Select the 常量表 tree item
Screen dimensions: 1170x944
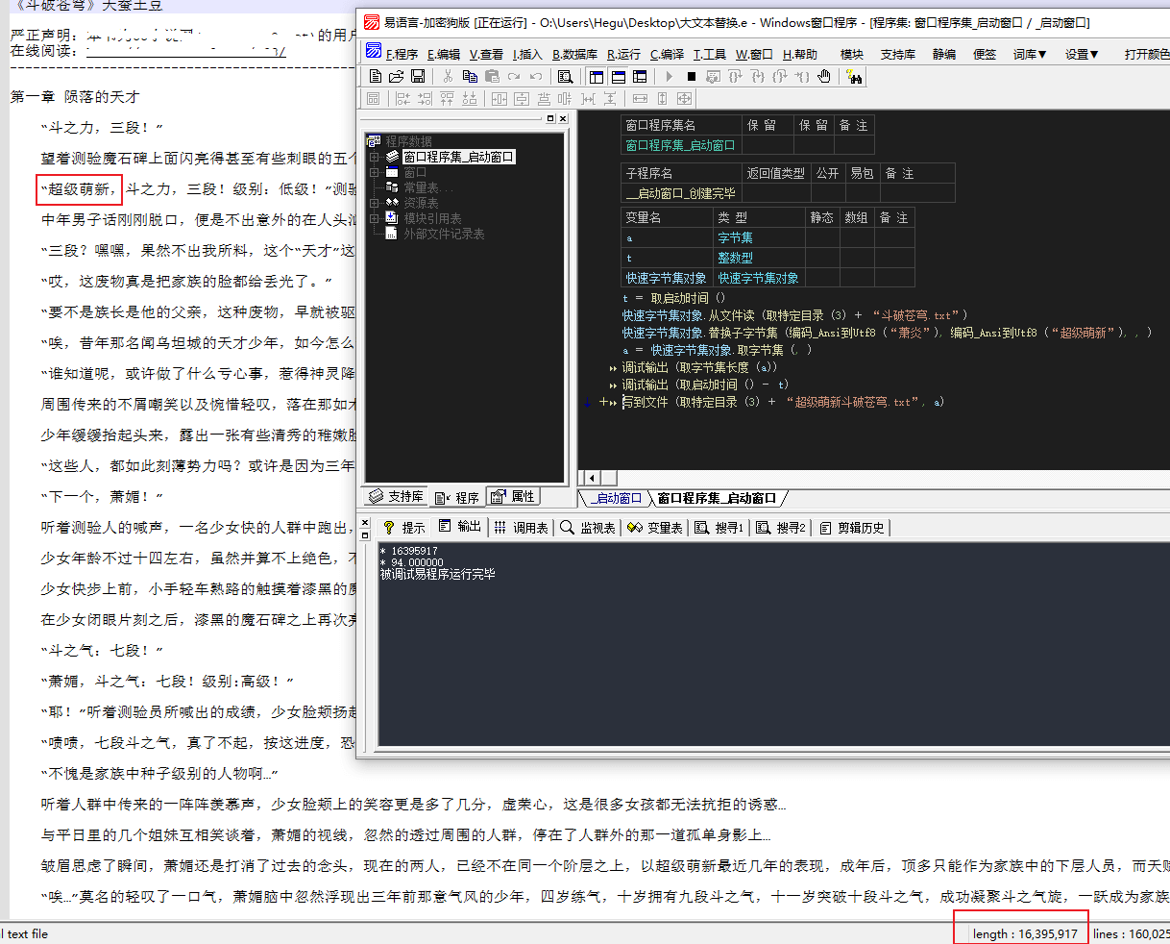point(421,187)
